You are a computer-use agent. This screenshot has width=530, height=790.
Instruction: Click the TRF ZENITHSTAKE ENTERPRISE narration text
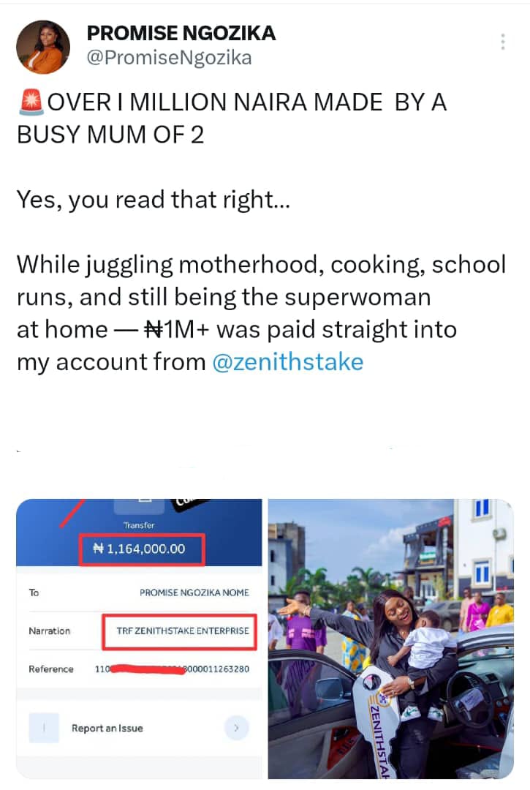pyautogui.click(x=183, y=631)
